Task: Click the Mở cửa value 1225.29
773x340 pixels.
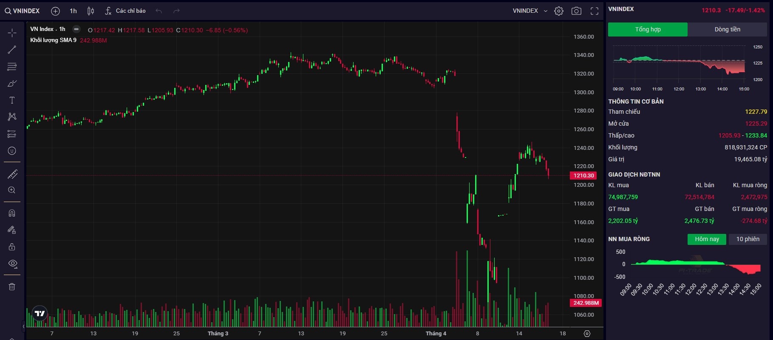Action: [x=756, y=124]
